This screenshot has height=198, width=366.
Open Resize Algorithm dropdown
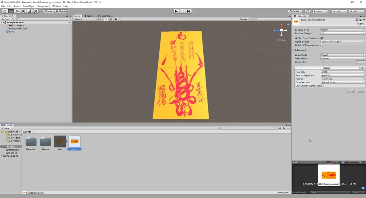pyautogui.click(x=343, y=75)
